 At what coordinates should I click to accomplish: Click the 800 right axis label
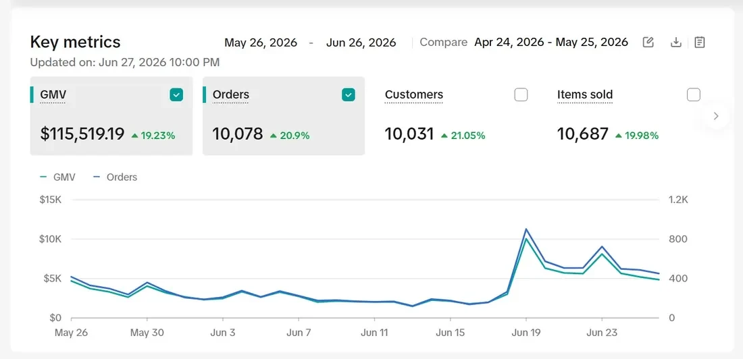click(677, 239)
